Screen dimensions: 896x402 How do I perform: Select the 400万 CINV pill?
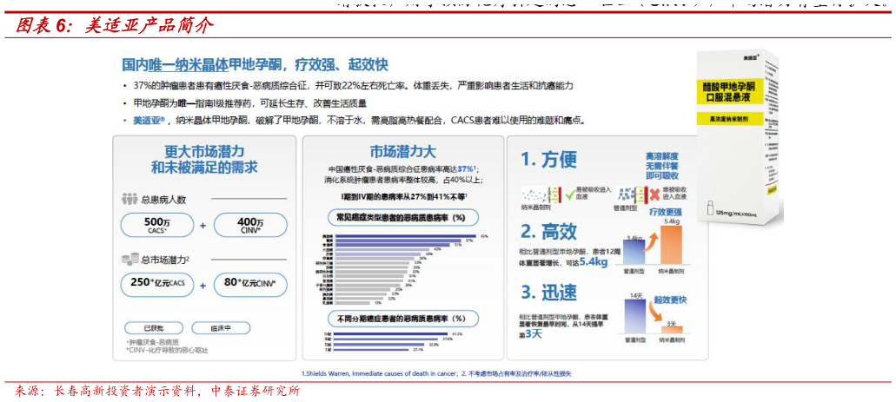coord(250,226)
